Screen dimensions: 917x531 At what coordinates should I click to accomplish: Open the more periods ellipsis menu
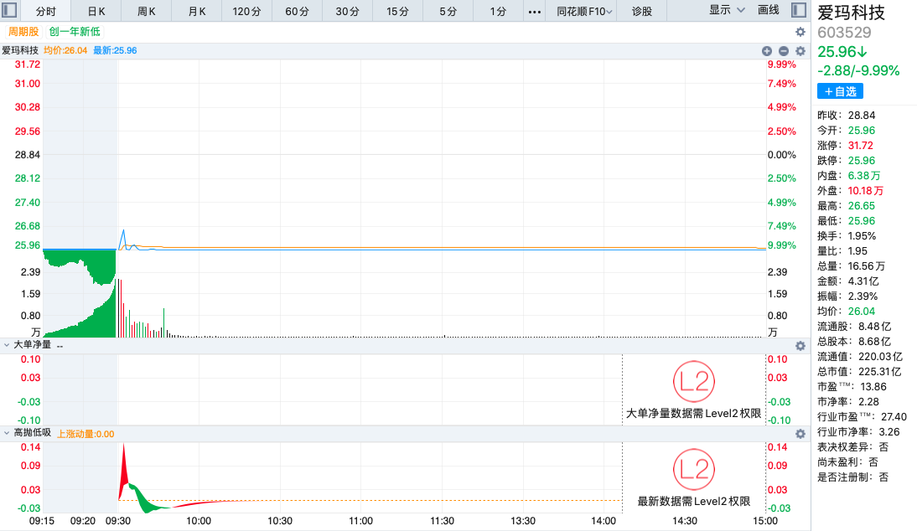click(x=535, y=12)
